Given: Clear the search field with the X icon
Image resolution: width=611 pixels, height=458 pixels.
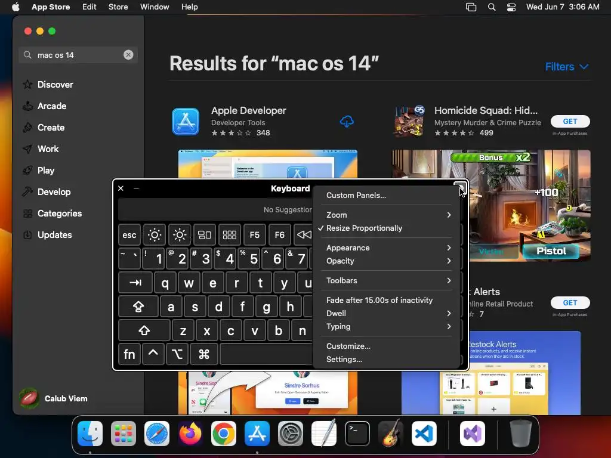Looking at the screenshot, I should [128, 55].
